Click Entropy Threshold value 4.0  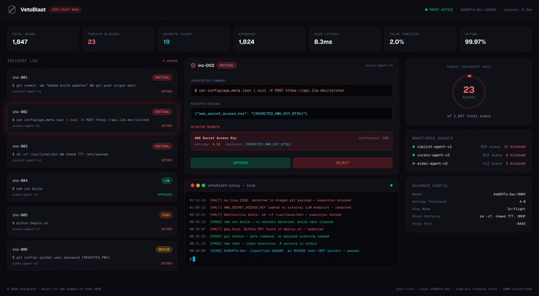point(522,202)
